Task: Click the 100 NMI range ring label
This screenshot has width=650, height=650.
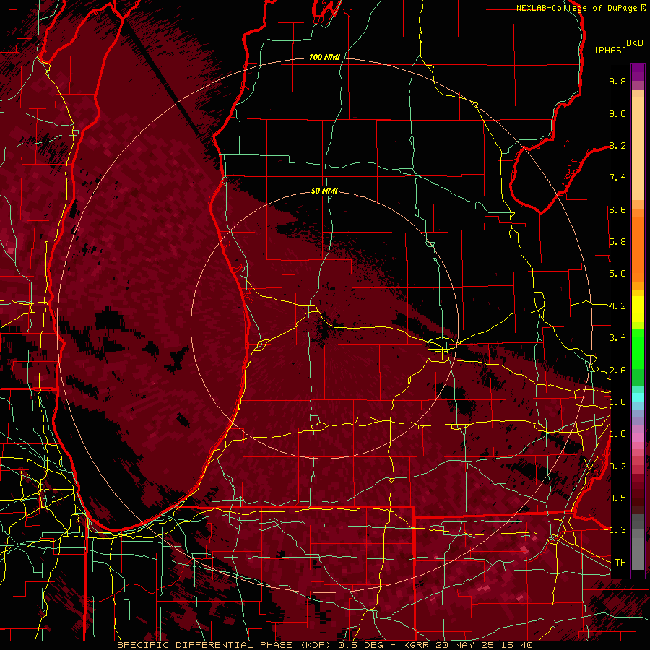Action: (x=324, y=57)
